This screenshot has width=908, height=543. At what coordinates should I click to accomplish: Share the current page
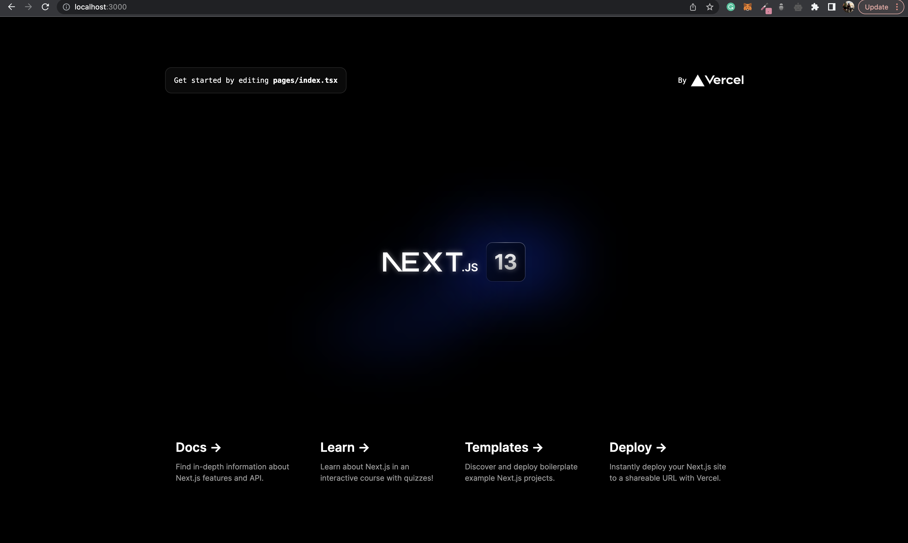[x=692, y=7]
